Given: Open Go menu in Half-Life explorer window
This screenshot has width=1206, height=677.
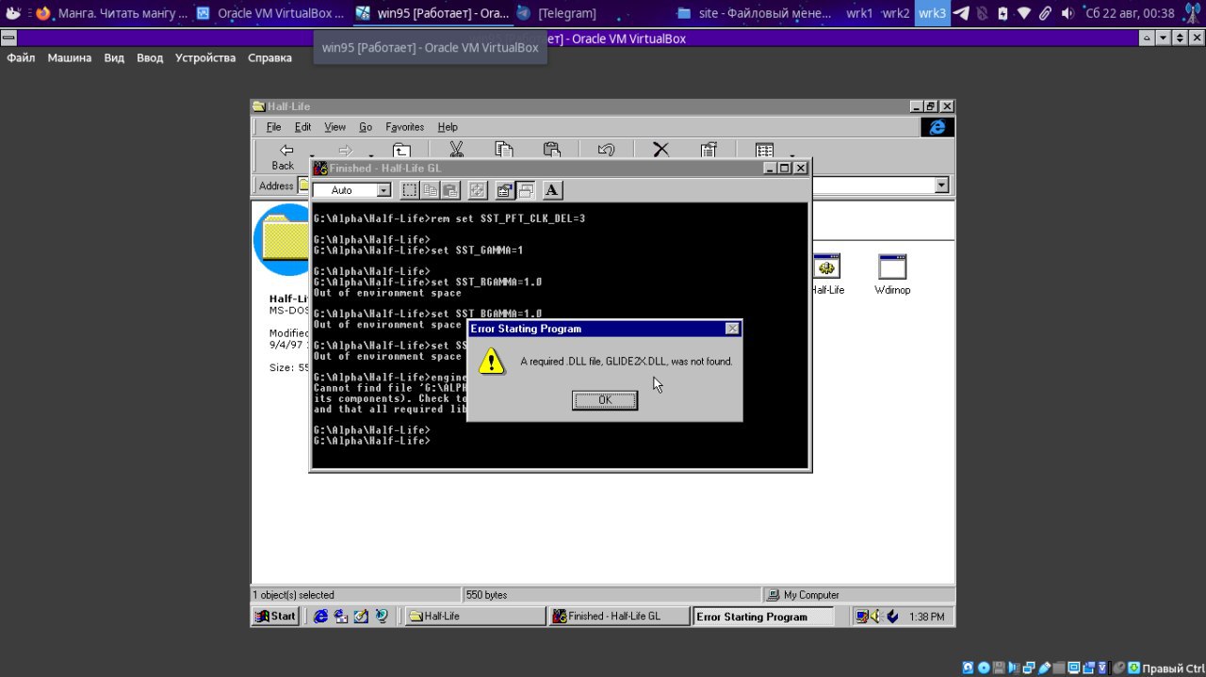Looking at the screenshot, I should (366, 127).
